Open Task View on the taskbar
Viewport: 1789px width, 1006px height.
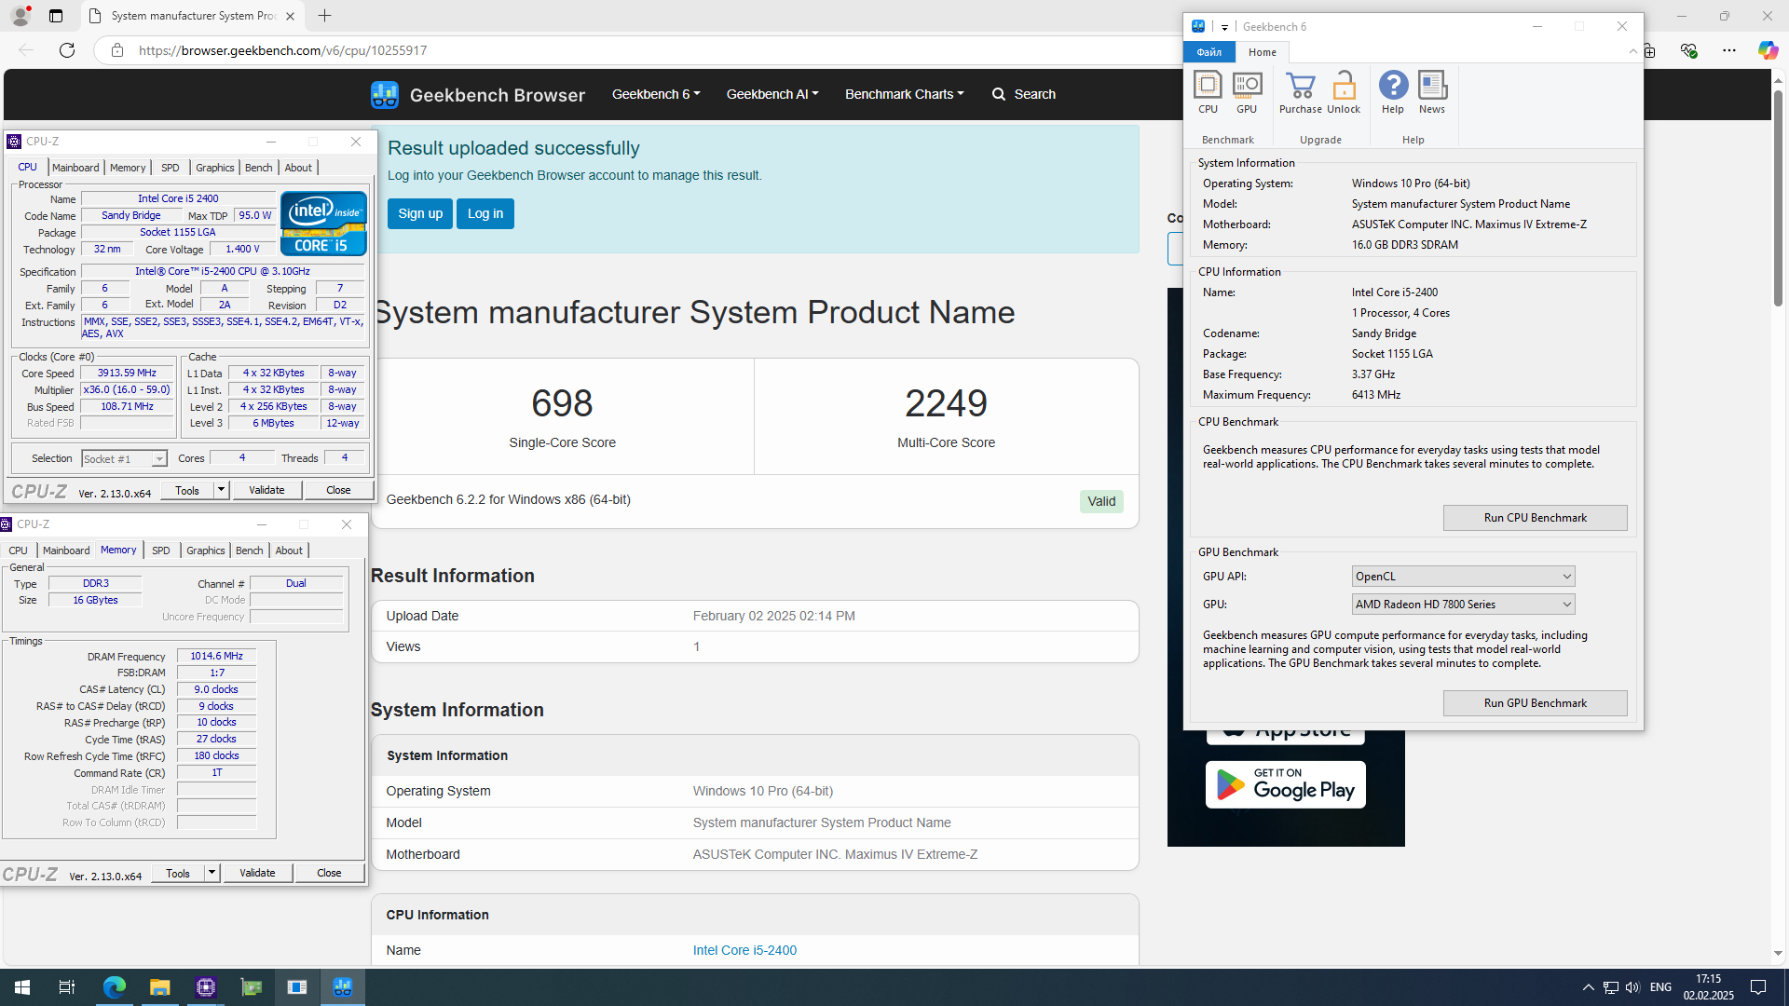pos(67,987)
